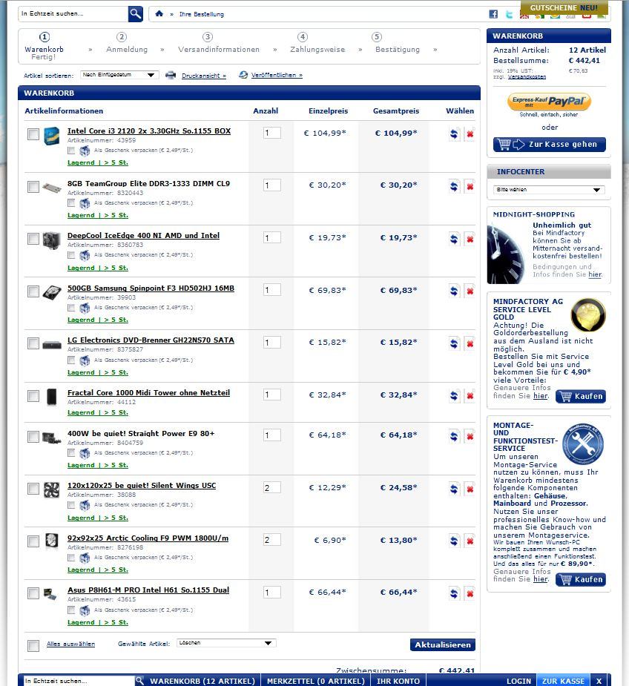The image size is (629, 686).
Task: Remove Intel Core i3 2120 with red X
Action: tap(470, 134)
